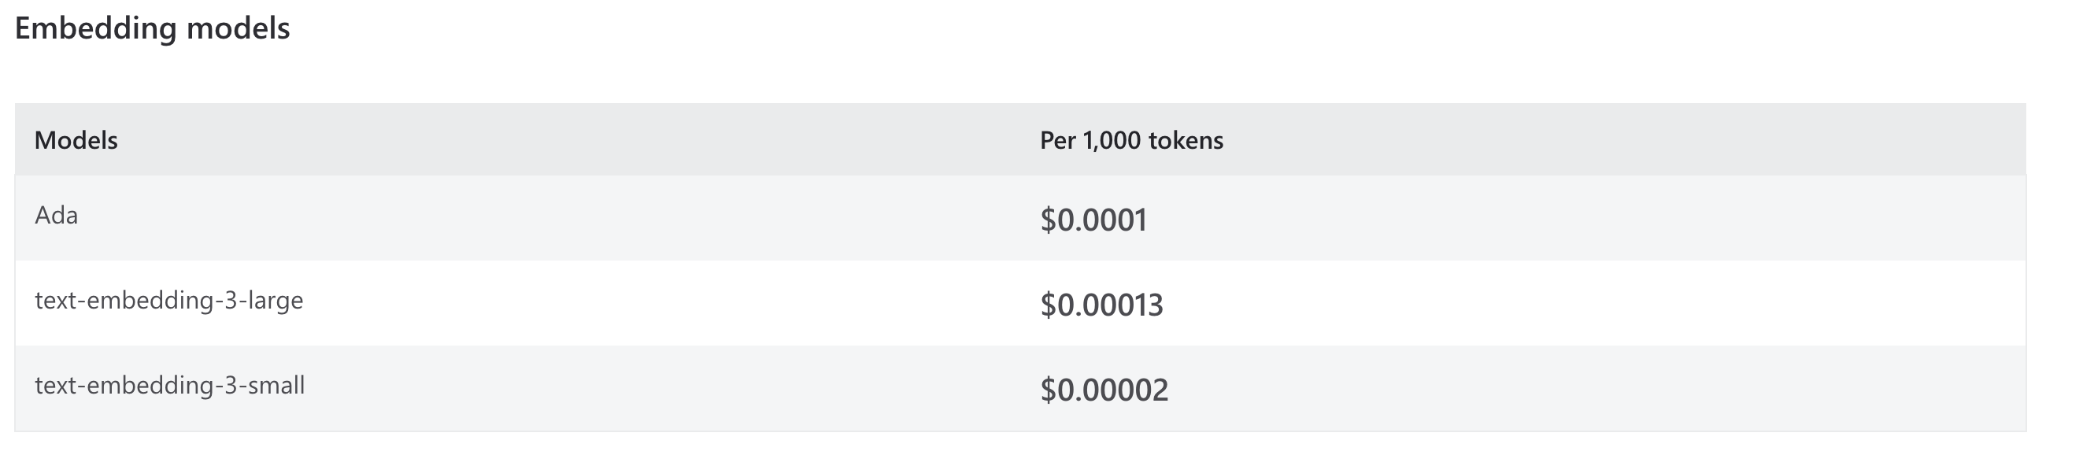Click the word Embedding in the heading
The width and height of the screenshot is (2094, 466).
[96, 28]
